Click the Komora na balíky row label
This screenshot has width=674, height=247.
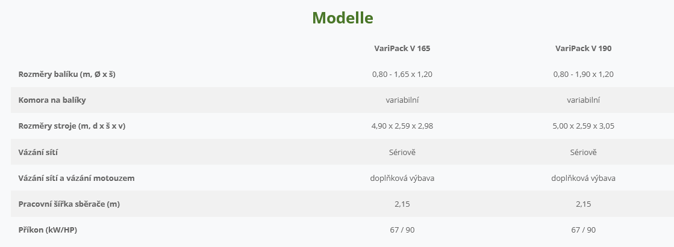tap(52, 100)
